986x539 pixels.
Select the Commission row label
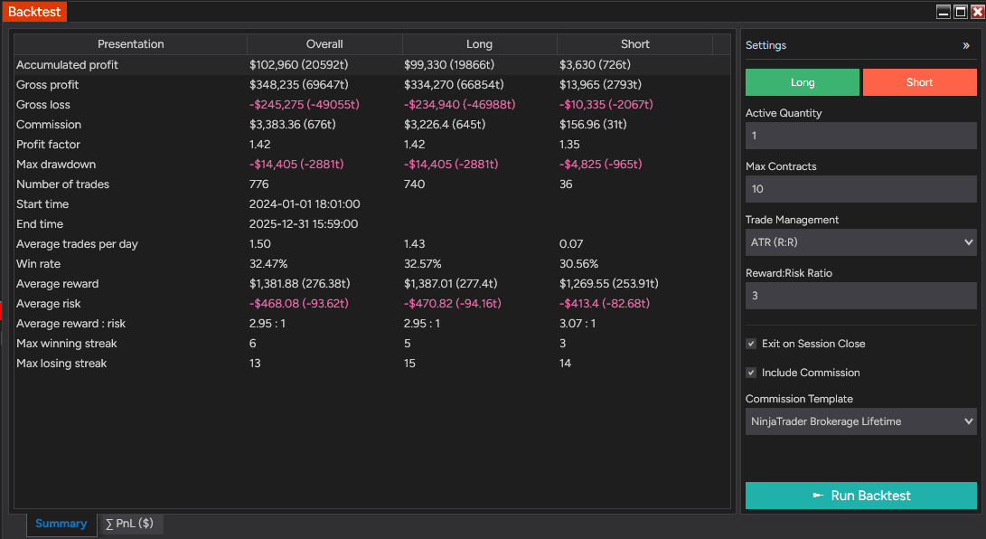coord(49,125)
